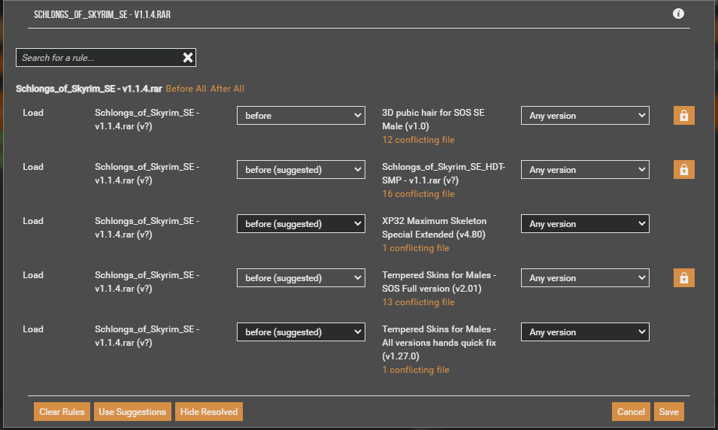Toggle lock for Schlongs_of_Skyrim_SE_HDT-SMP rule
Viewport: 718px width, 430px height.
coord(683,169)
